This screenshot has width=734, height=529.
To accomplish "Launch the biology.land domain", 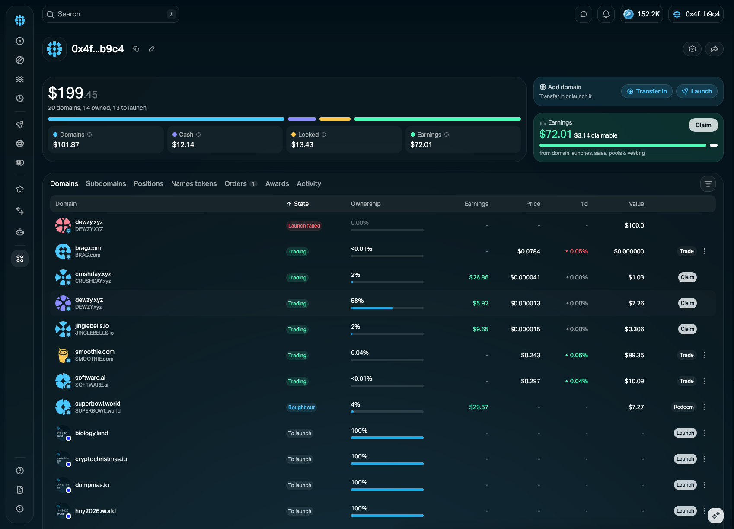I will click(x=685, y=433).
